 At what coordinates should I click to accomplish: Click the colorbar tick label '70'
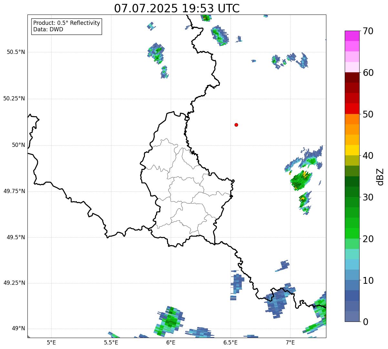click(x=368, y=31)
